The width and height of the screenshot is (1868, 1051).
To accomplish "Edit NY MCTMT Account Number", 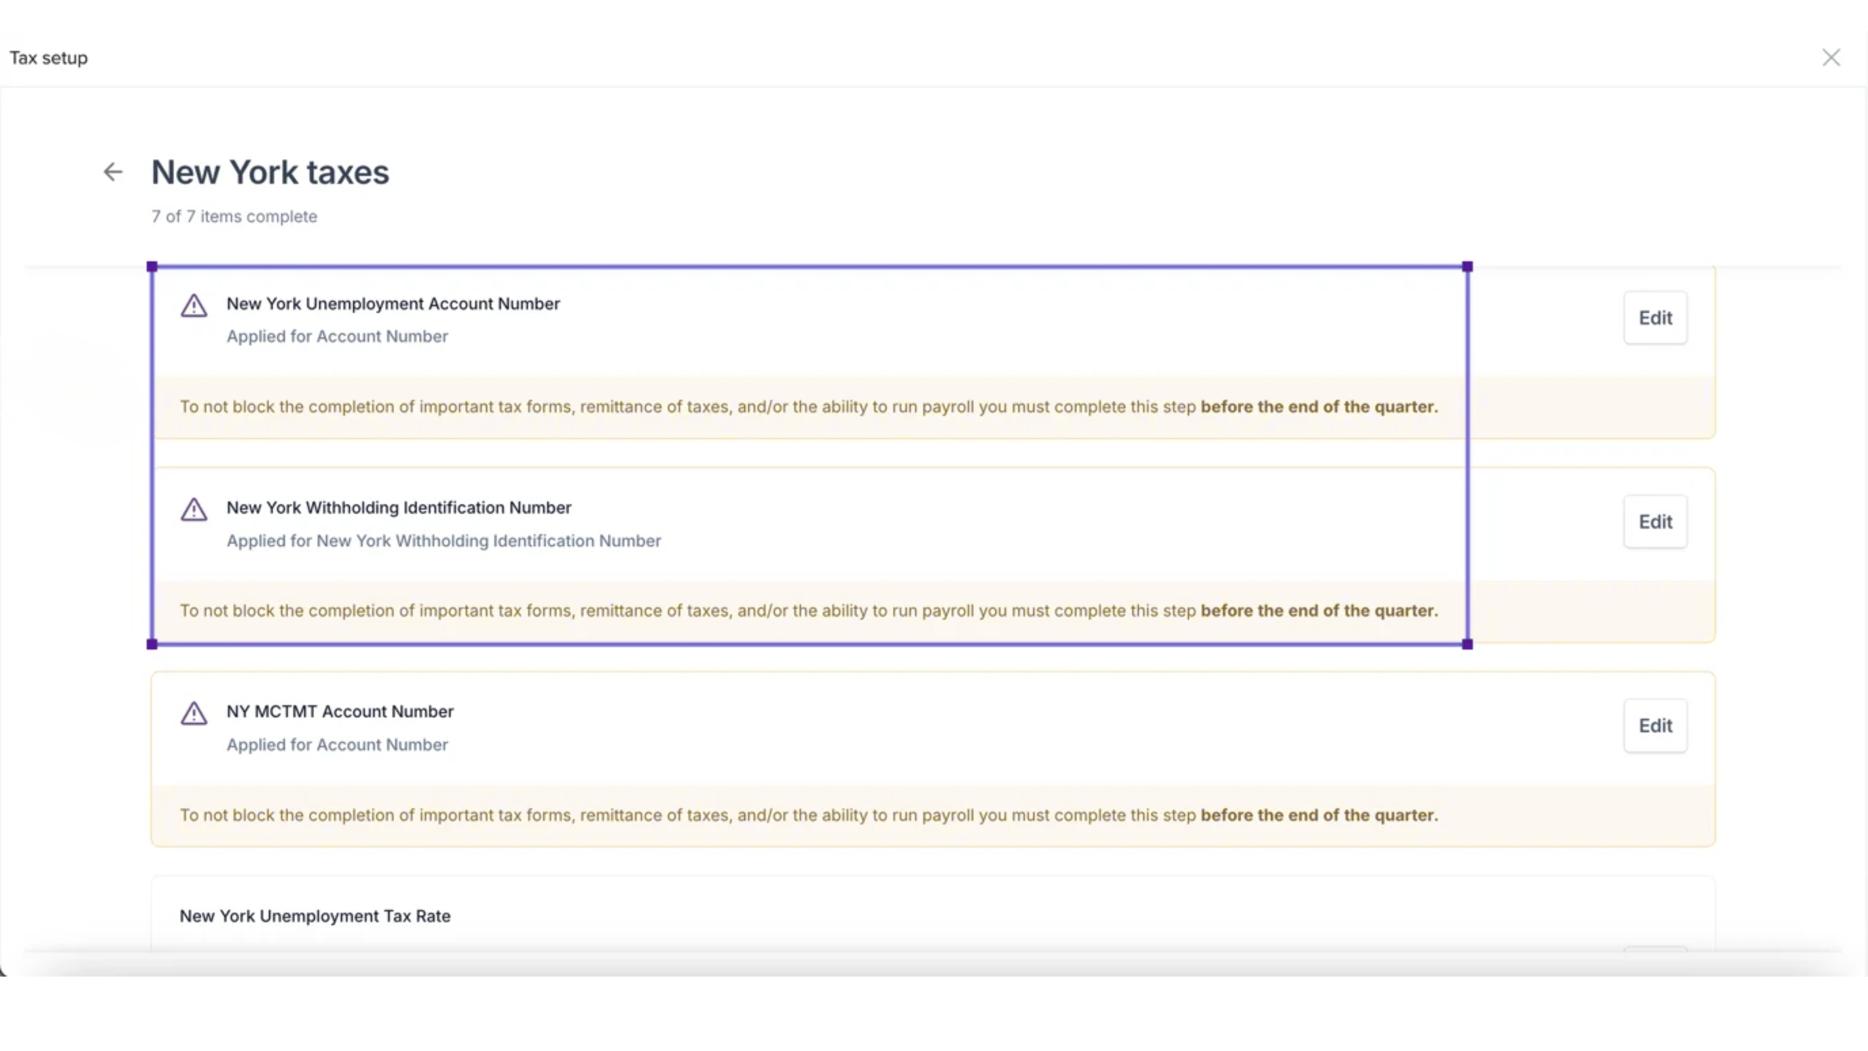I will click(1655, 725).
